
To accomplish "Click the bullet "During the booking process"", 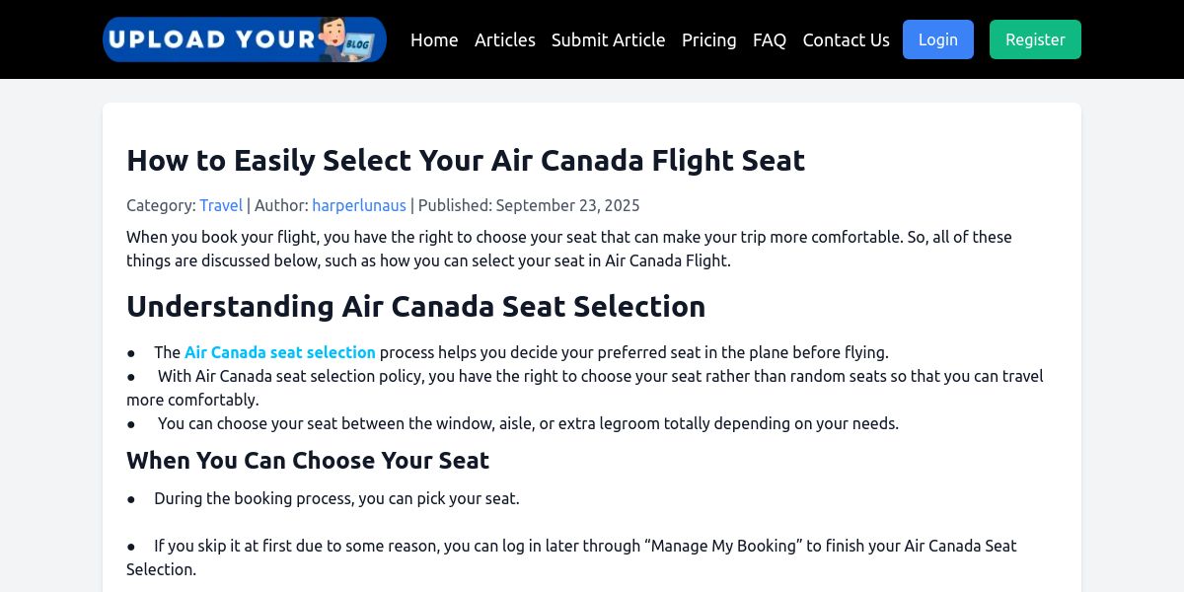I will [336, 498].
